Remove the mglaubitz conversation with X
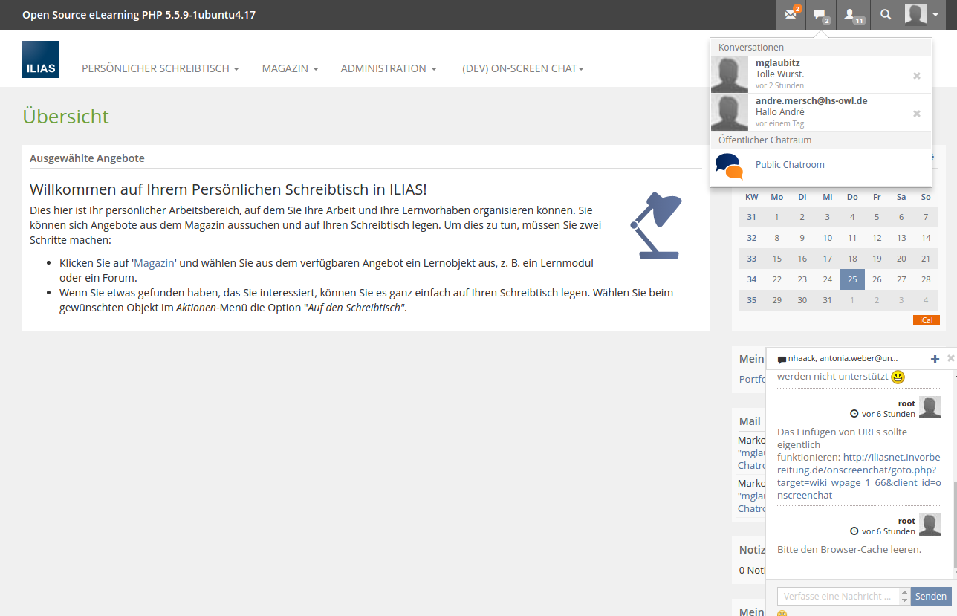Image resolution: width=957 pixels, height=616 pixels. (916, 75)
